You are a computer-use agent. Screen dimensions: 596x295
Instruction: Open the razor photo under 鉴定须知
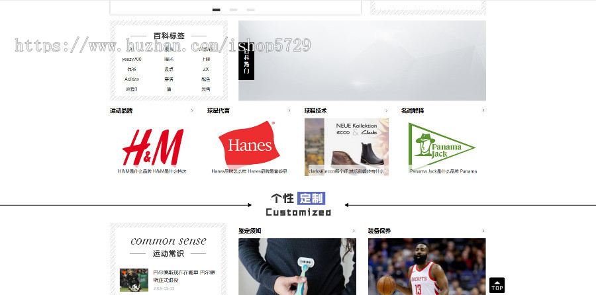(297, 267)
